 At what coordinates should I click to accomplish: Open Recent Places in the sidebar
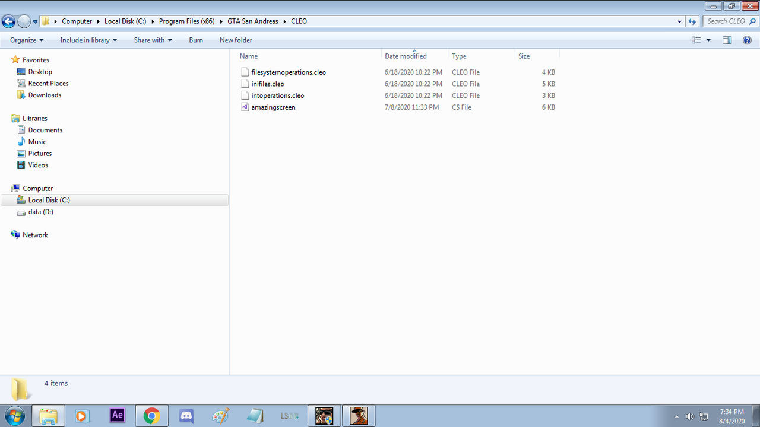(x=48, y=84)
